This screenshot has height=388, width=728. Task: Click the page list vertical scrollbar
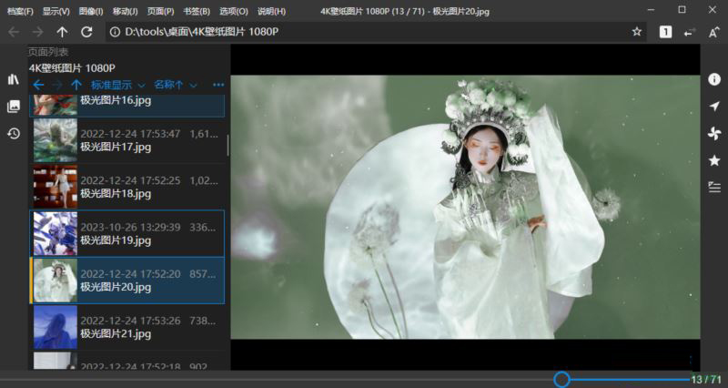(x=227, y=145)
